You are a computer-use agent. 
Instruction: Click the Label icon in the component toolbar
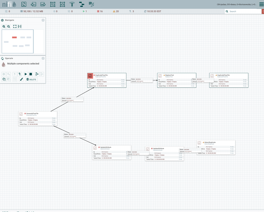click(x=91, y=4)
